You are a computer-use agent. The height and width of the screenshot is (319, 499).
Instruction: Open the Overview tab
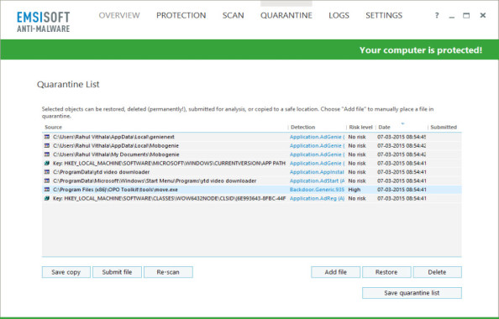(x=119, y=15)
